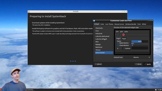Click the Customize Look and Feel title bar icon
This screenshot has width=162, height=91.
coord(94,21)
